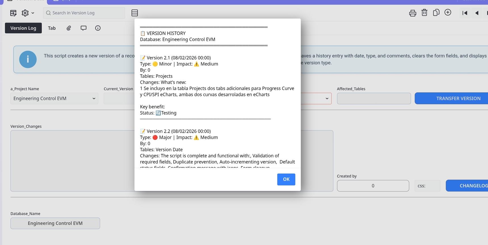Click the blue info icon in the banner

(x=28, y=59)
